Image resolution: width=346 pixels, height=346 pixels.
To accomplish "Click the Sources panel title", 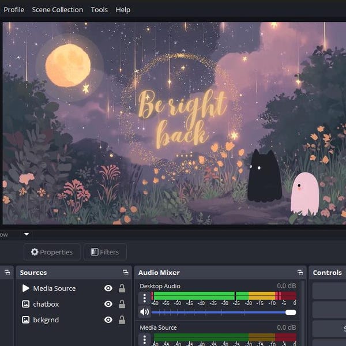I will (x=33, y=273).
